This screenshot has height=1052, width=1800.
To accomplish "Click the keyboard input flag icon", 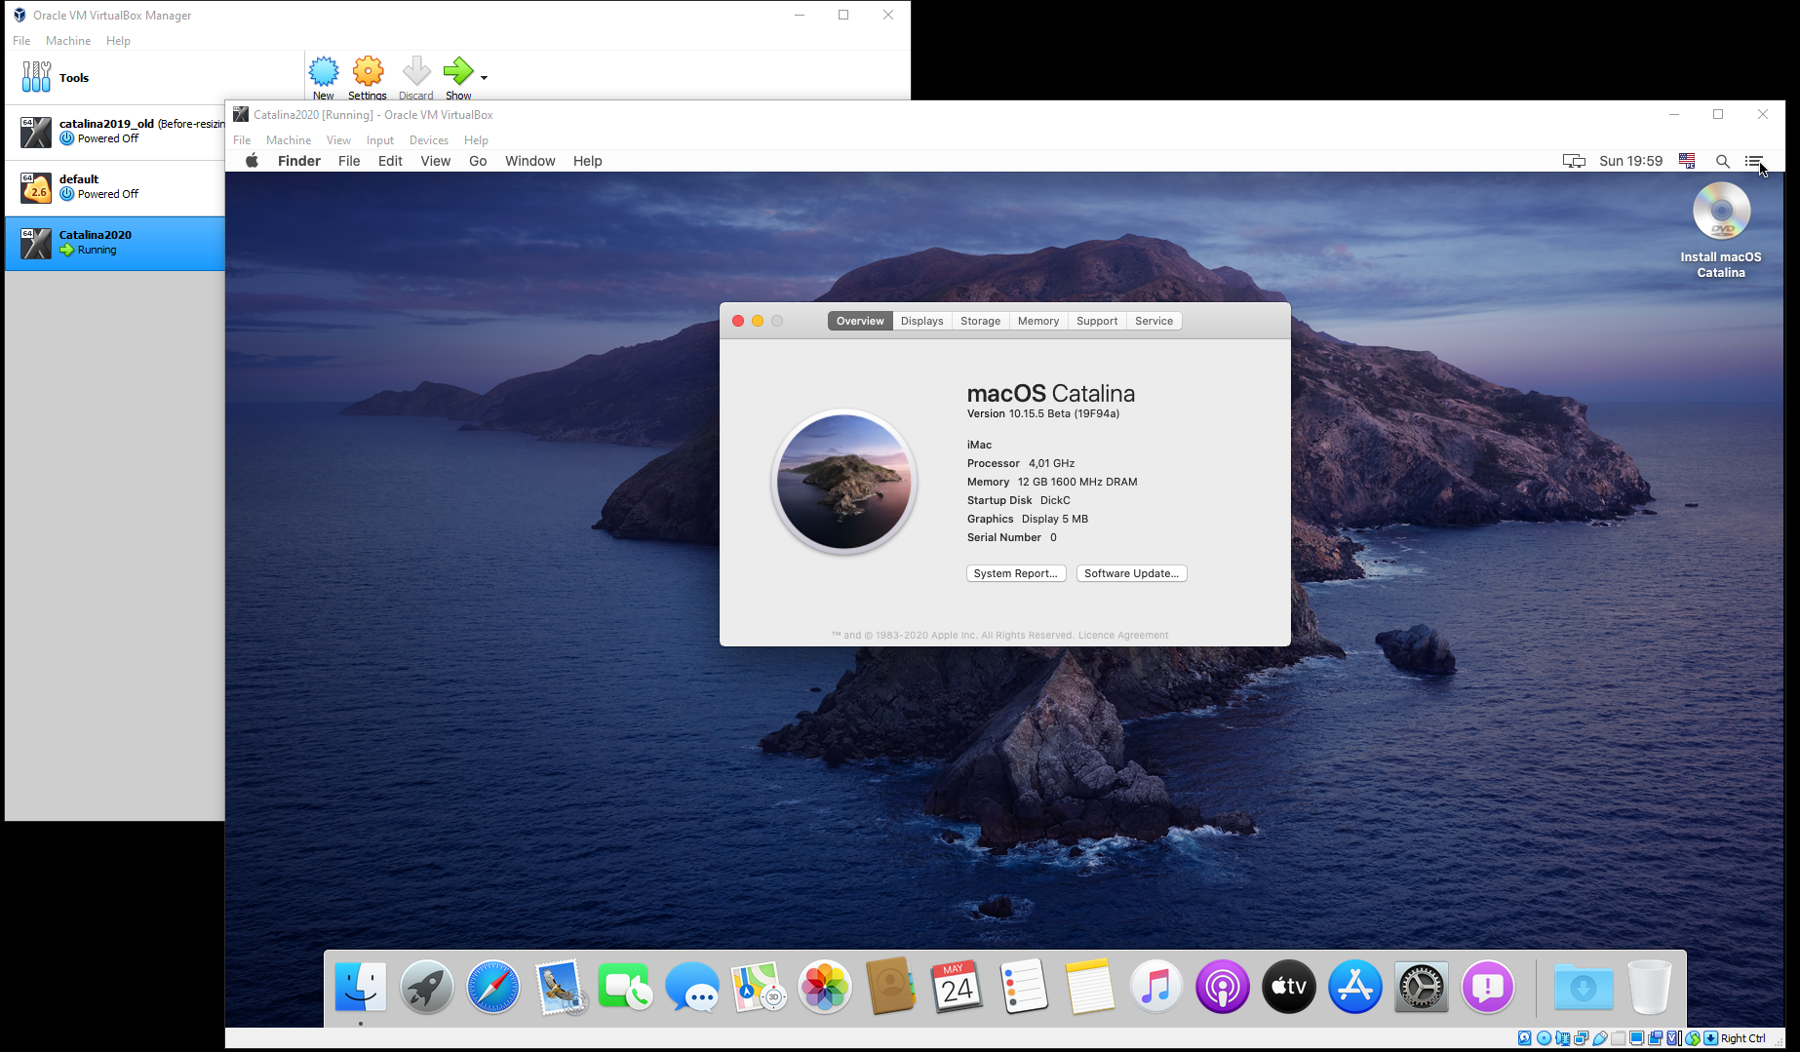I will pos(1687,161).
